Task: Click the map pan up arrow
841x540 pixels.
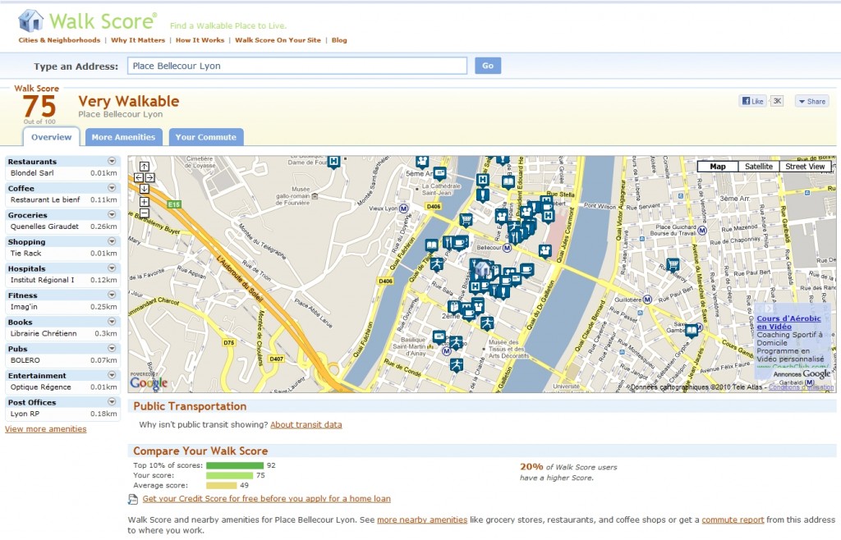Action: [144, 167]
